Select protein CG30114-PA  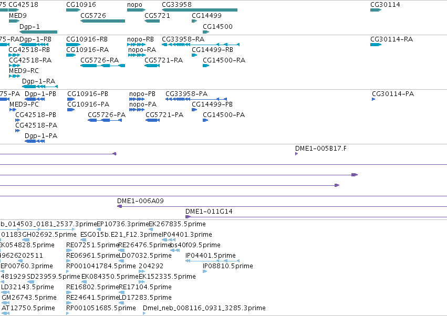point(373,99)
